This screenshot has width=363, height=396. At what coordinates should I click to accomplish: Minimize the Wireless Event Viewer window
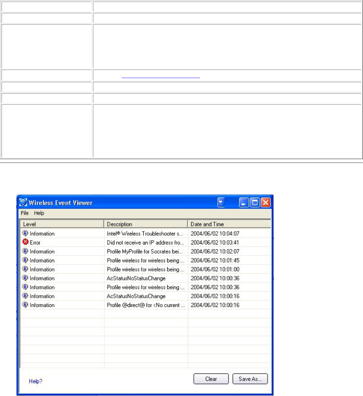coord(244,203)
